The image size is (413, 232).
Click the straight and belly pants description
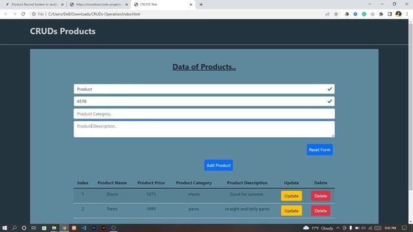(247, 209)
